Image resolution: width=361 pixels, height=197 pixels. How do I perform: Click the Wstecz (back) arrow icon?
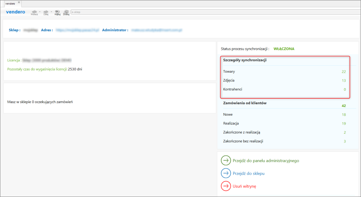(34, 12)
